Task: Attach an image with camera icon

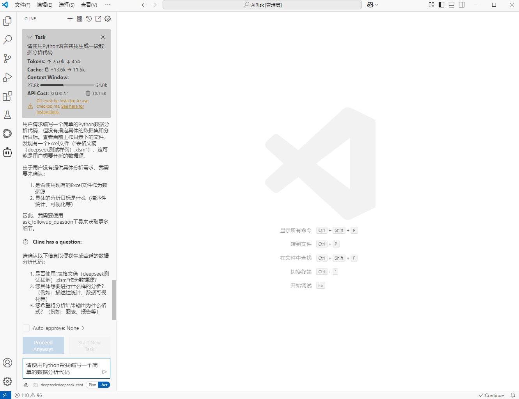Action: pos(35,385)
